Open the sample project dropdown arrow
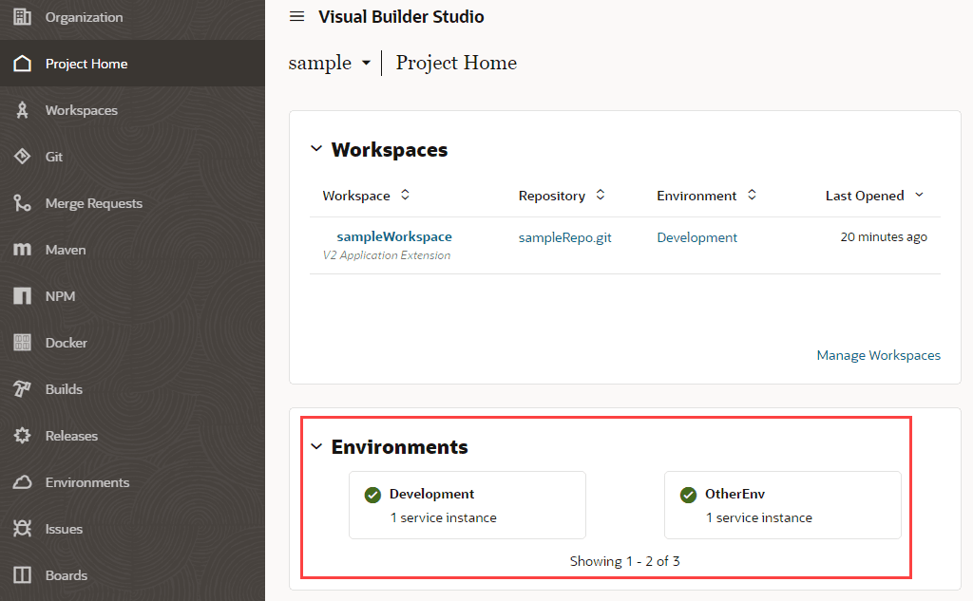973x601 pixels. pos(366,63)
